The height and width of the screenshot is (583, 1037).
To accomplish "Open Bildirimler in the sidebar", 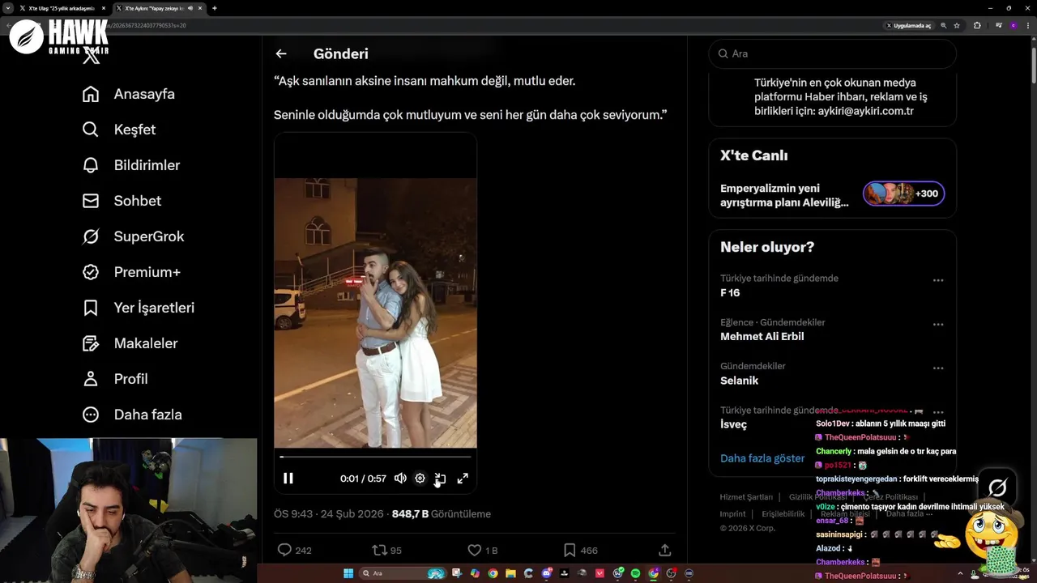I will (x=131, y=165).
